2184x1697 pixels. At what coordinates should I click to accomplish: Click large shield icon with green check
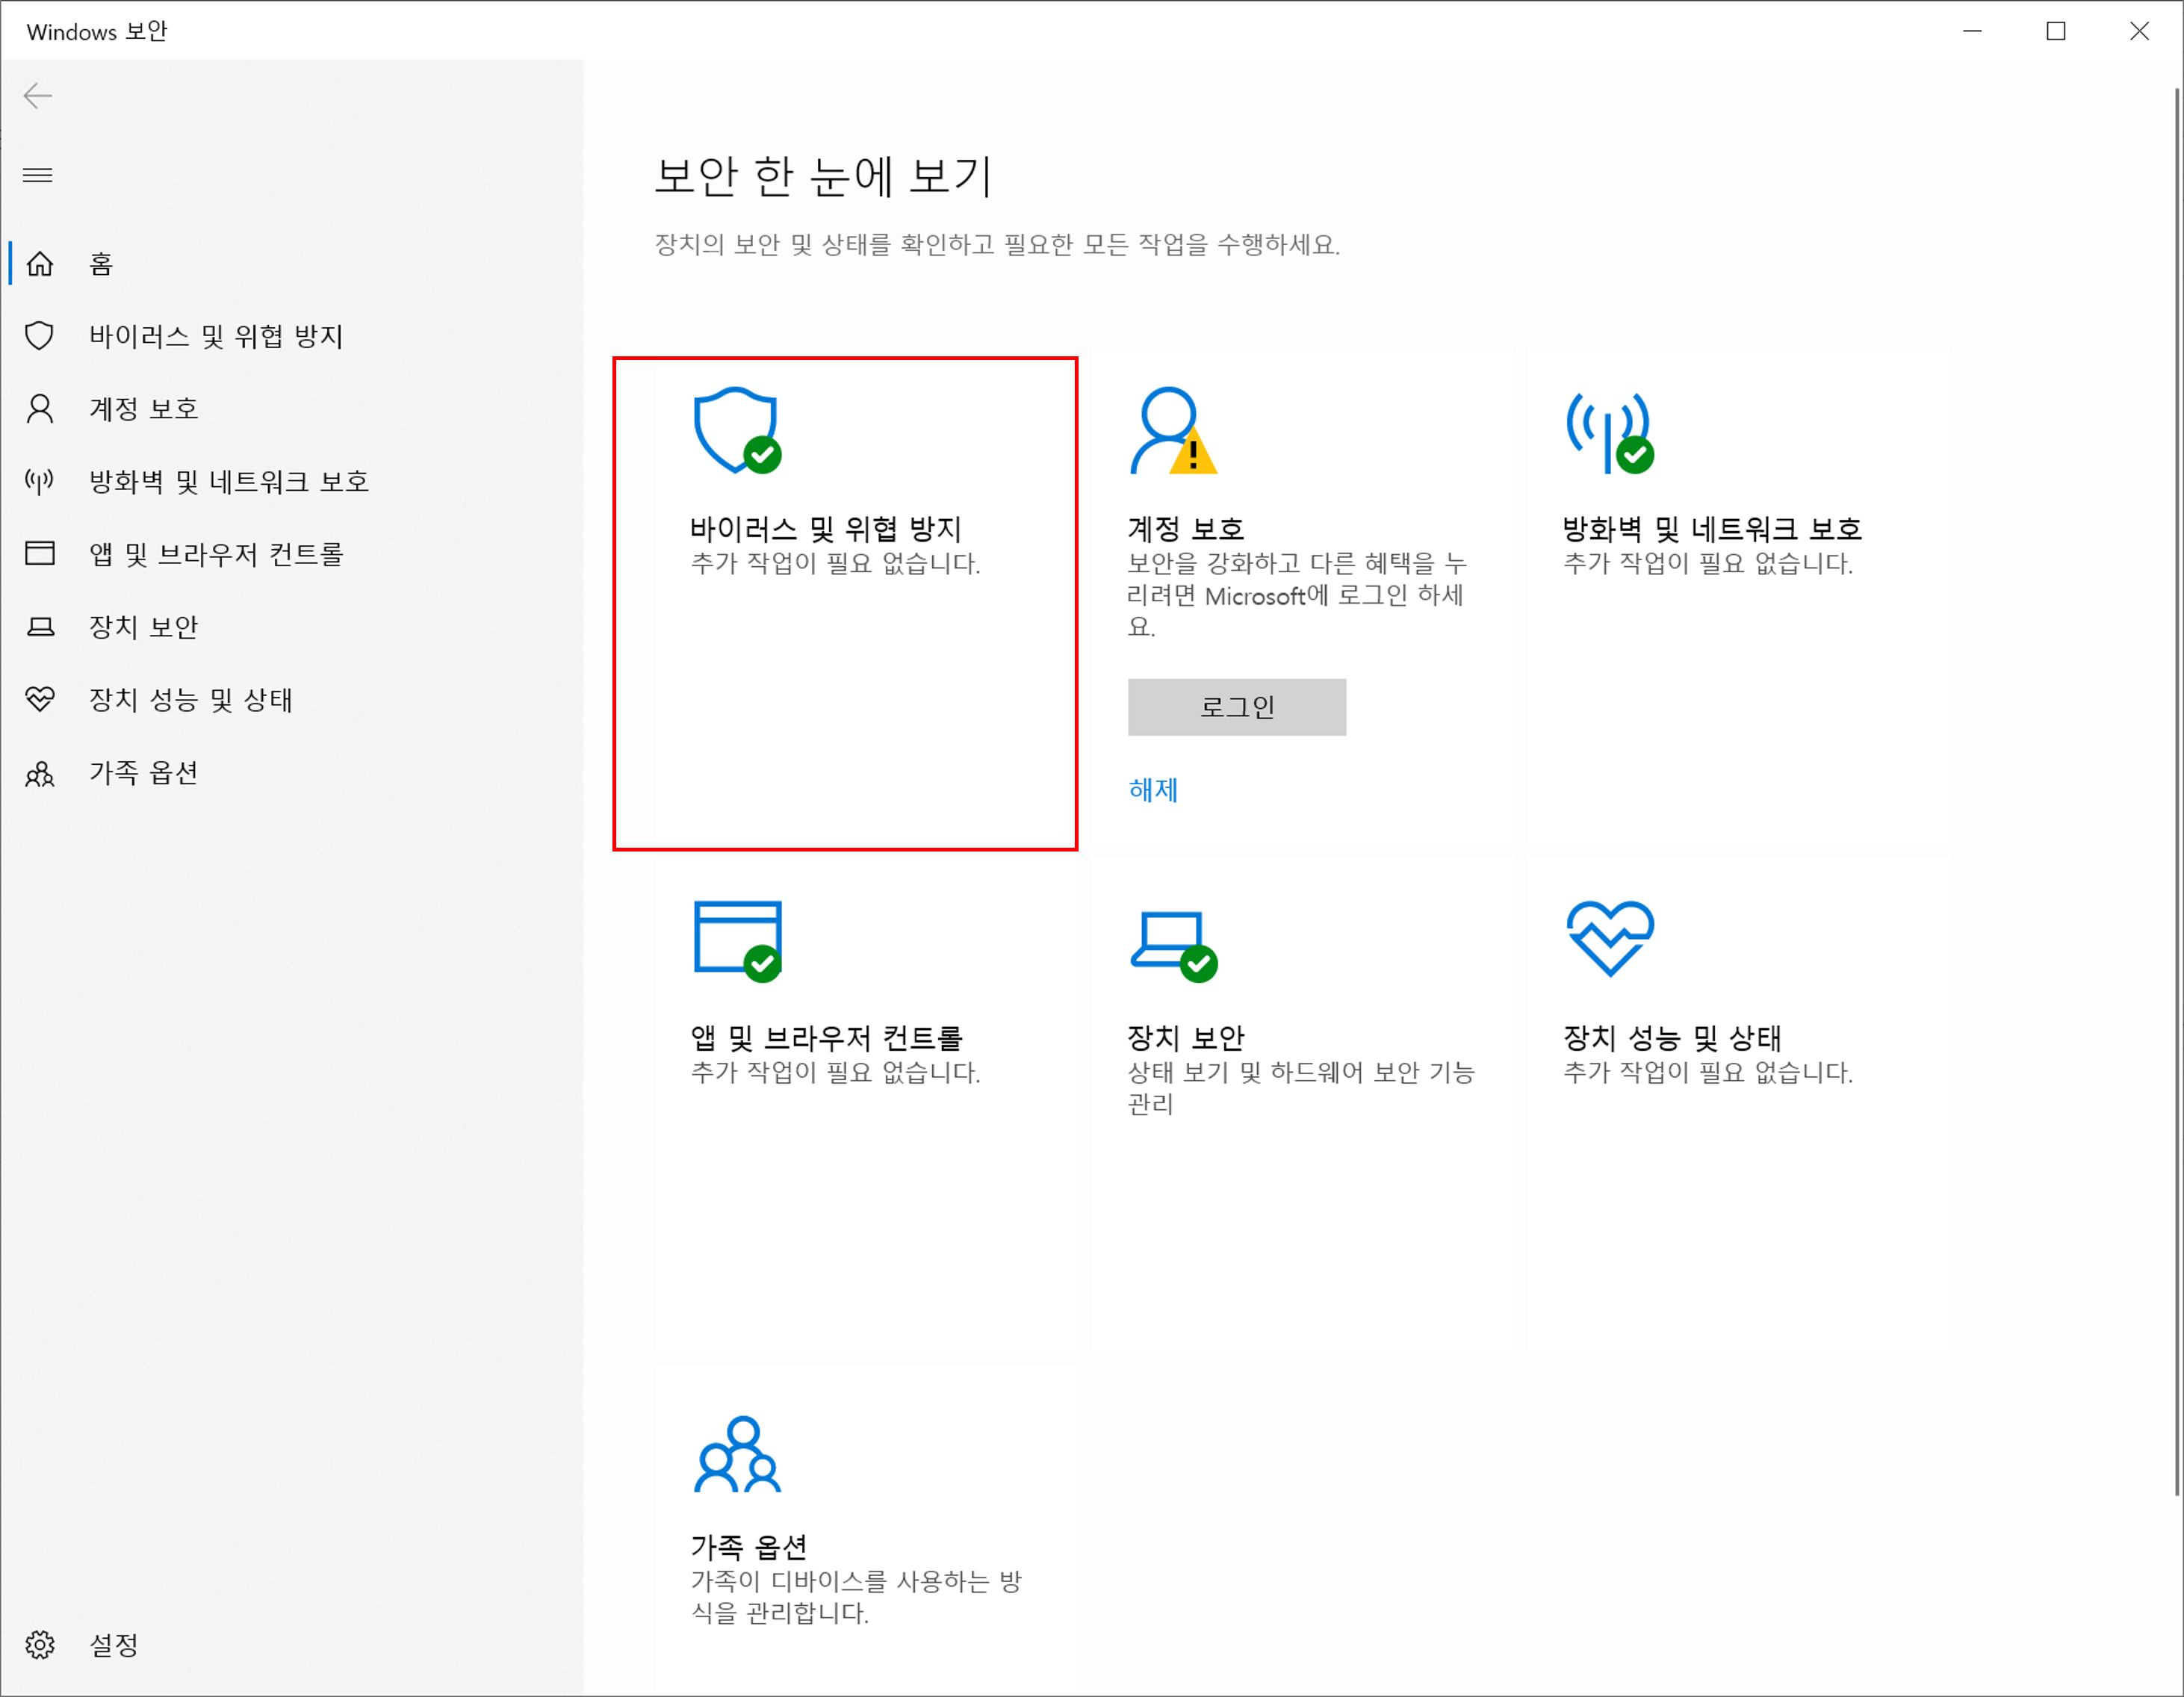[x=738, y=431]
